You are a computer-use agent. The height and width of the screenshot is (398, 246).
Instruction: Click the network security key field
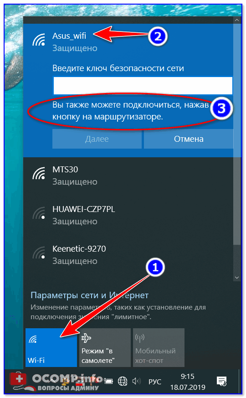[143, 86]
